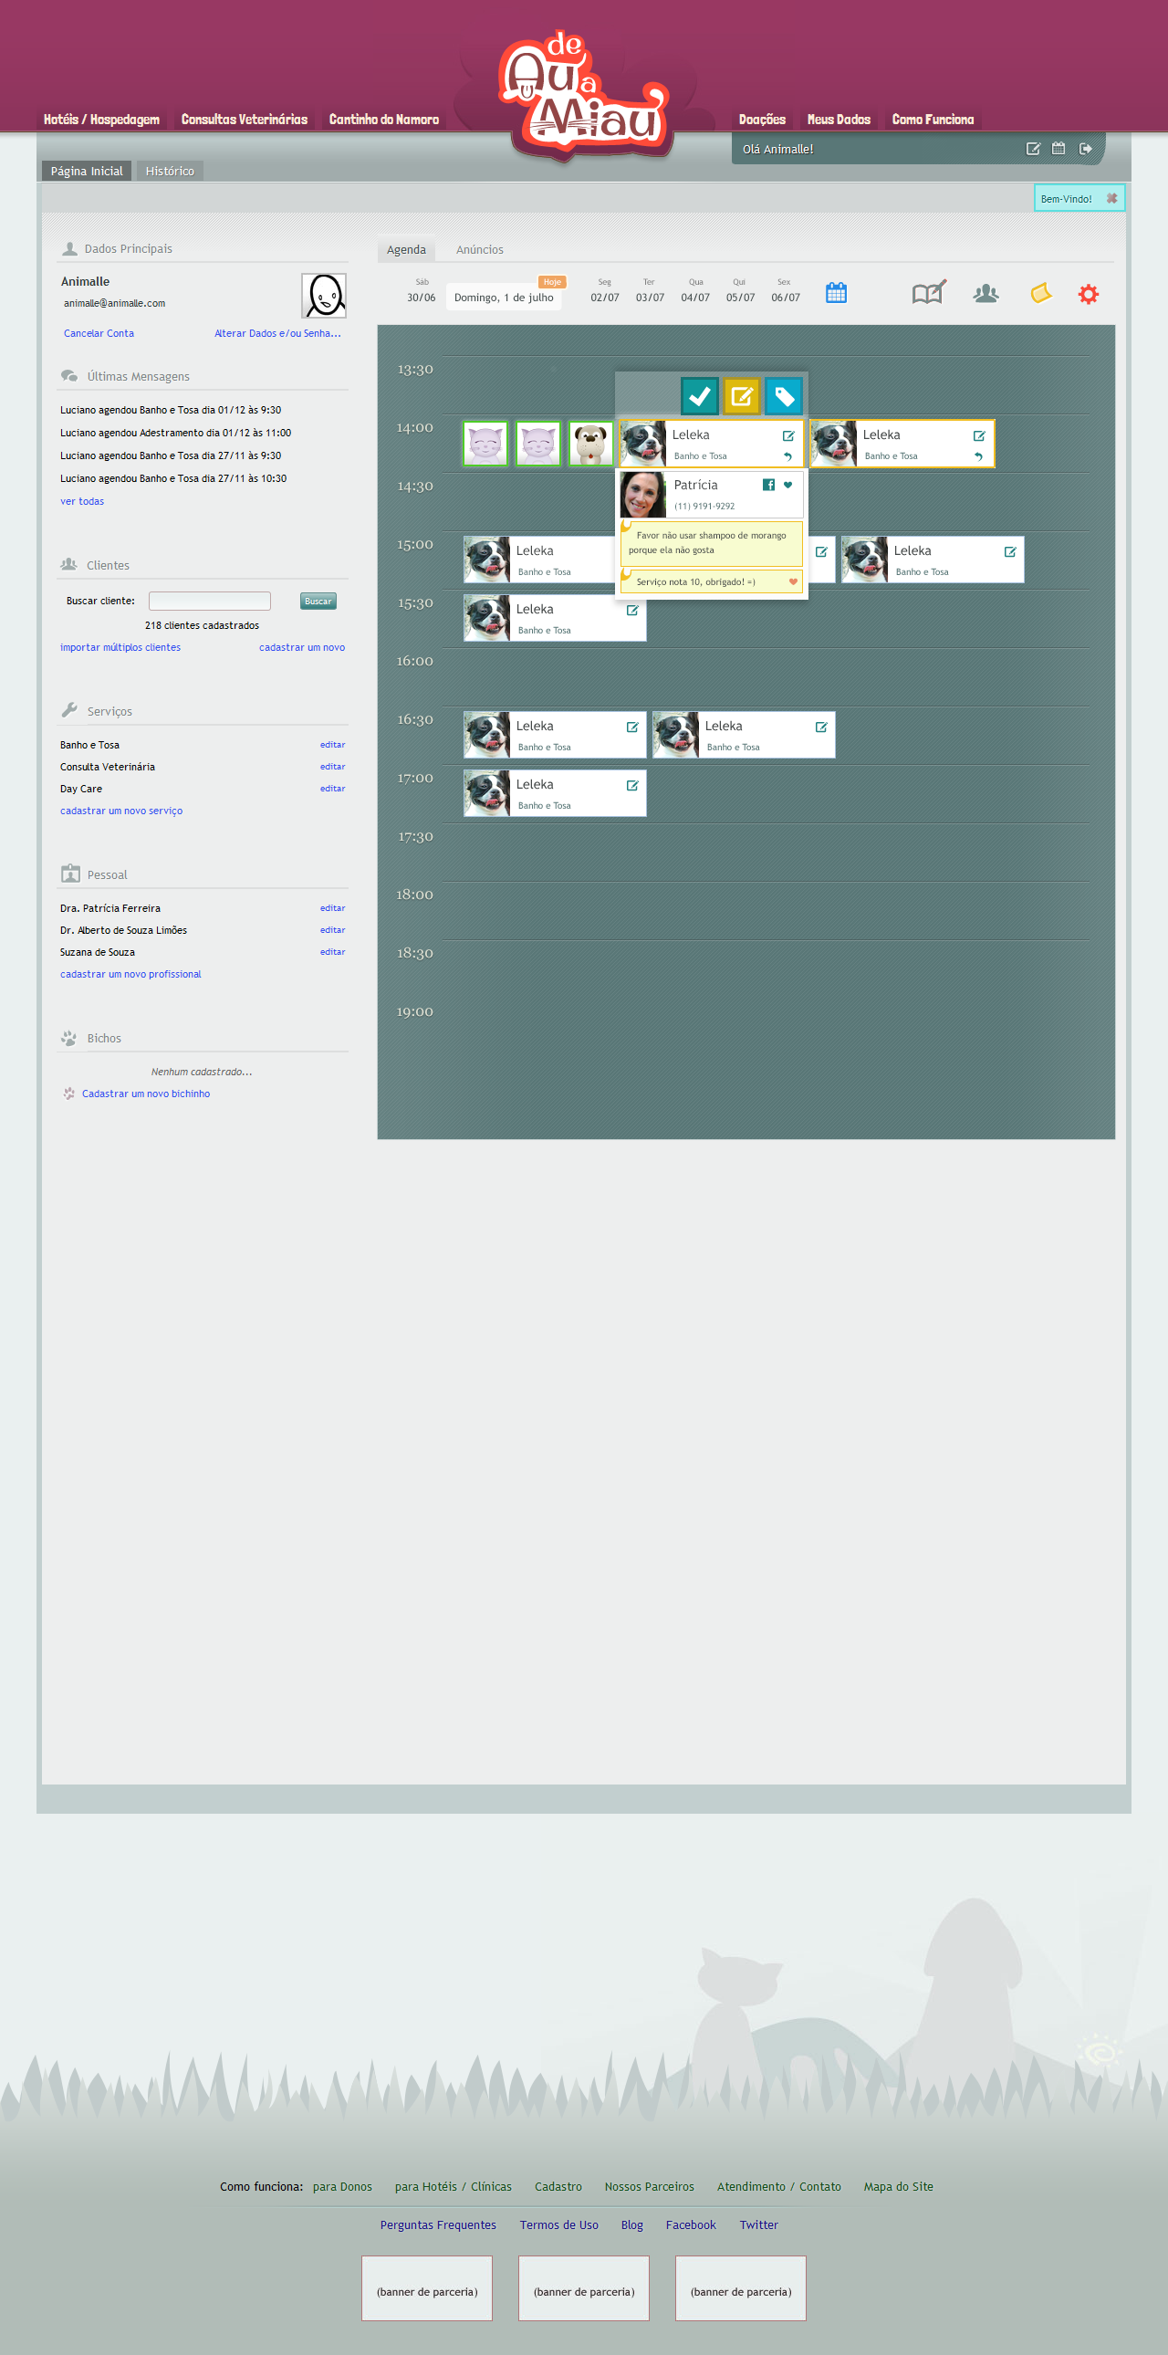1168x2355 pixels.
Task: Click the blue tag icon
Action: tap(783, 396)
